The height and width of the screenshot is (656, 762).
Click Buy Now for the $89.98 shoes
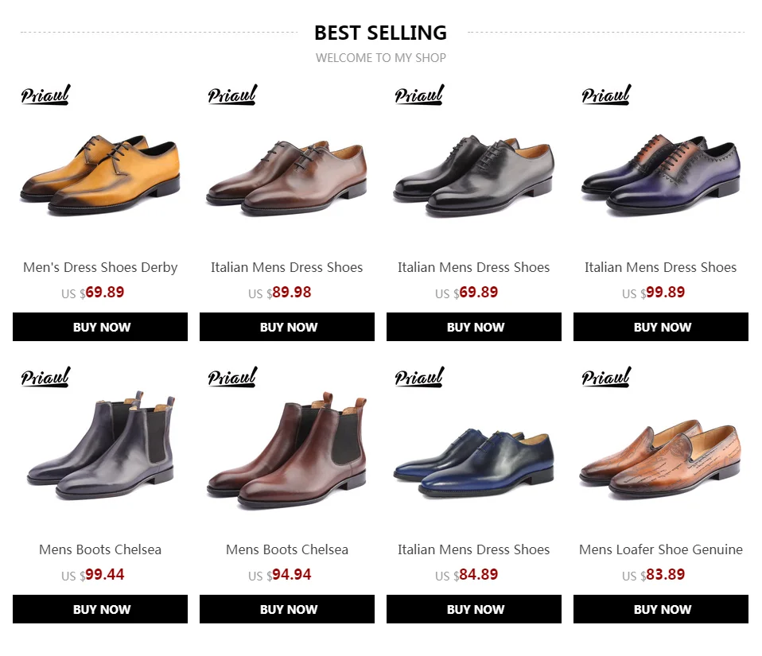pos(286,327)
